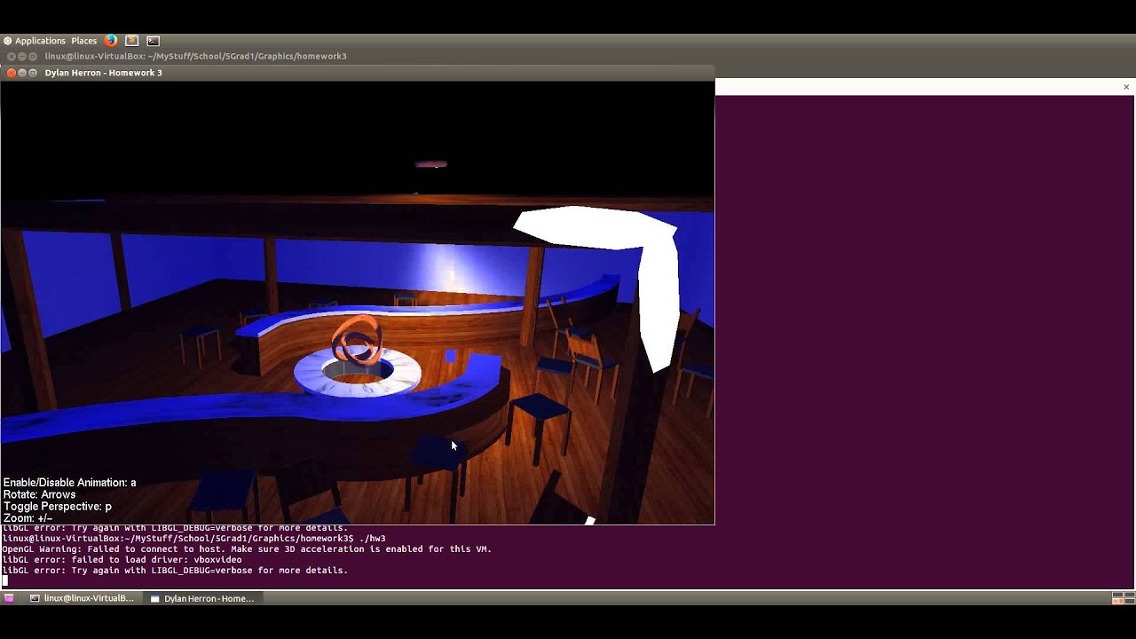The height and width of the screenshot is (639, 1136).
Task: Launch the terminal from the top panel
Action: tap(153, 41)
